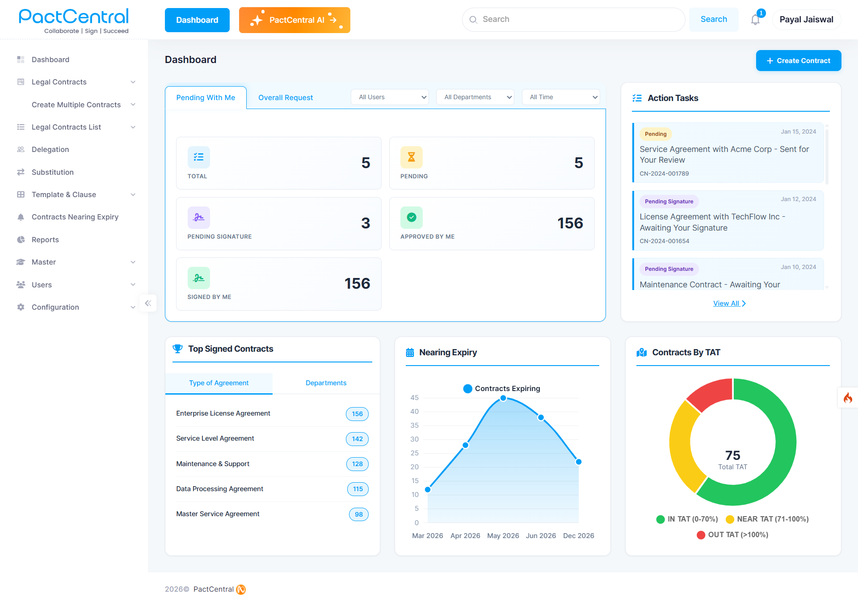The height and width of the screenshot is (606, 858).
Task: Open the All Departments dropdown
Action: (475, 97)
